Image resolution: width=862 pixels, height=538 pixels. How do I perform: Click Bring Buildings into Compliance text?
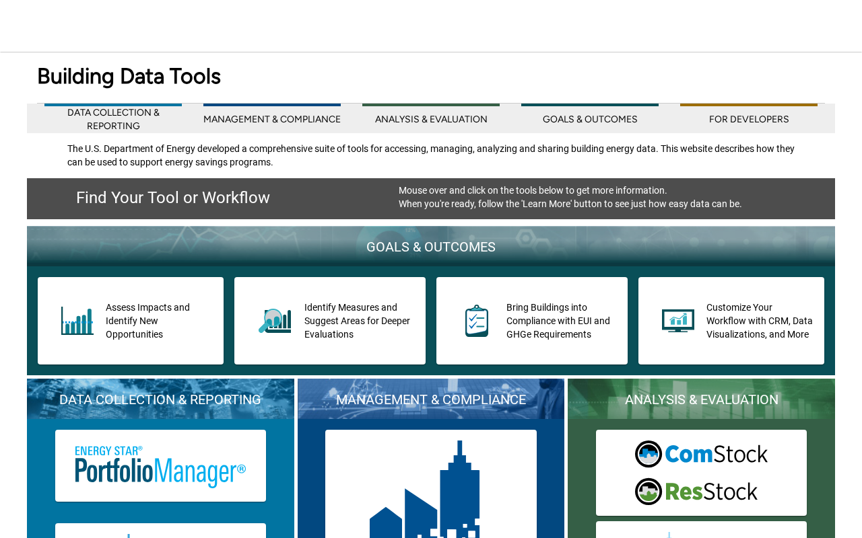tap(558, 321)
